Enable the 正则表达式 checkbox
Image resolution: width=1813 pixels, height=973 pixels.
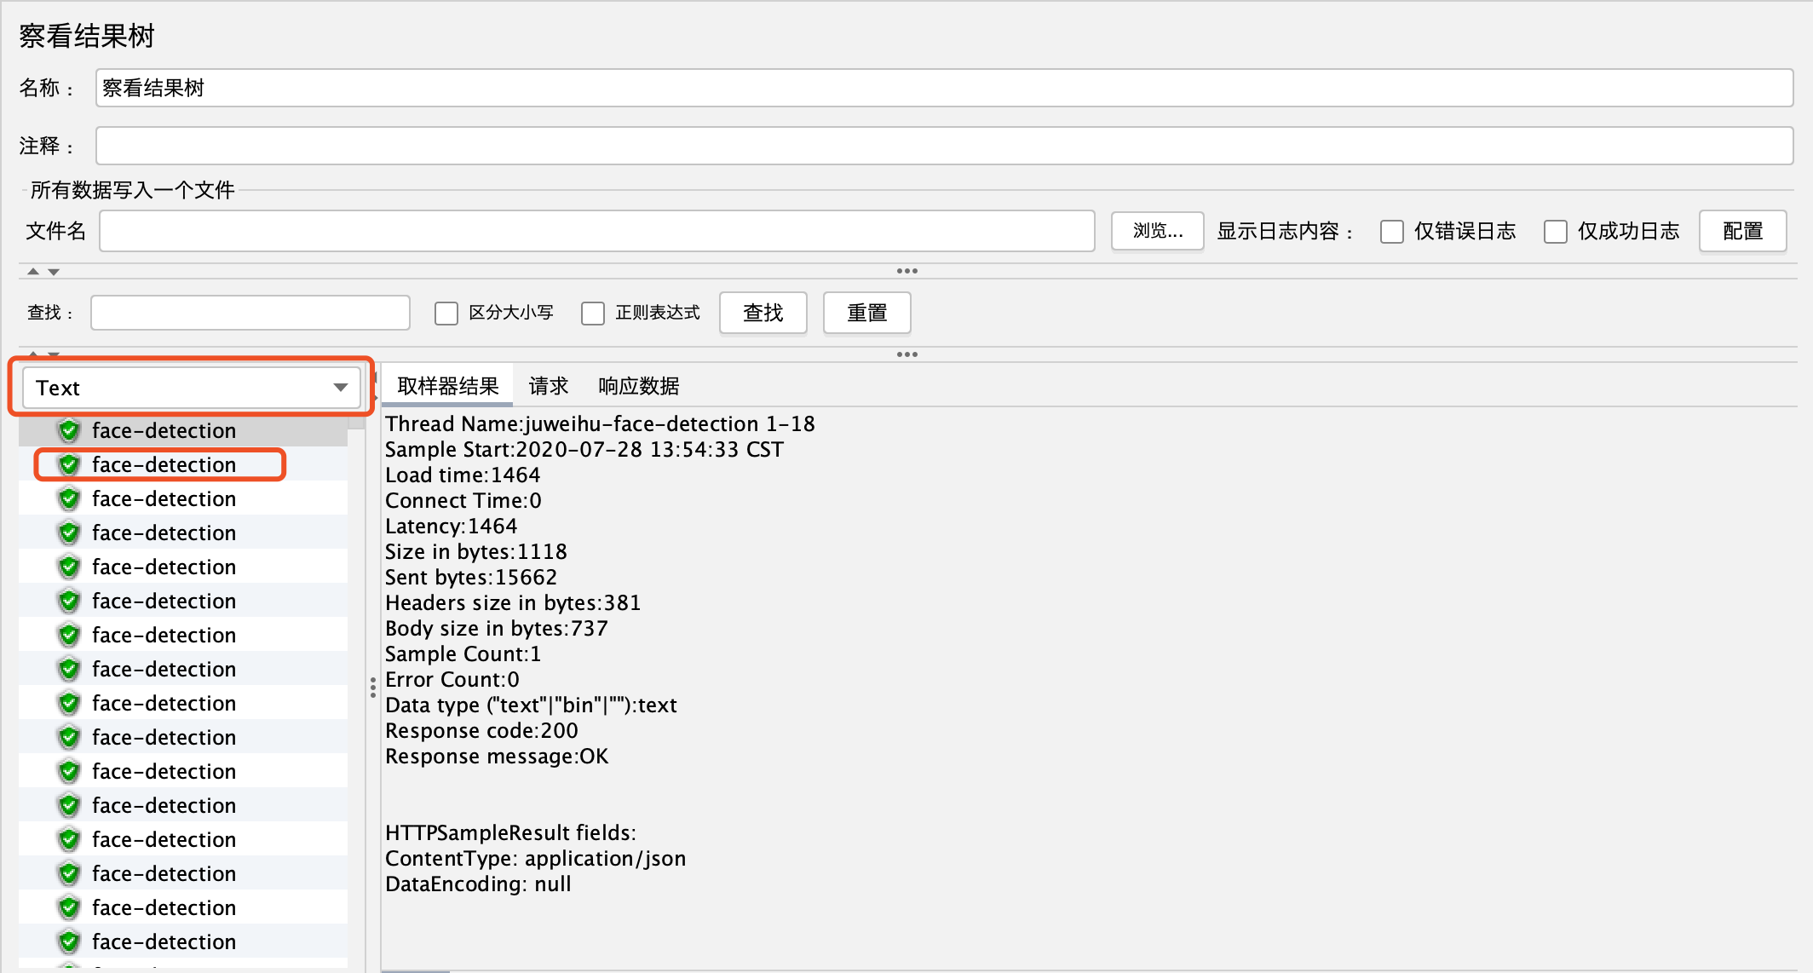[593, 313]
